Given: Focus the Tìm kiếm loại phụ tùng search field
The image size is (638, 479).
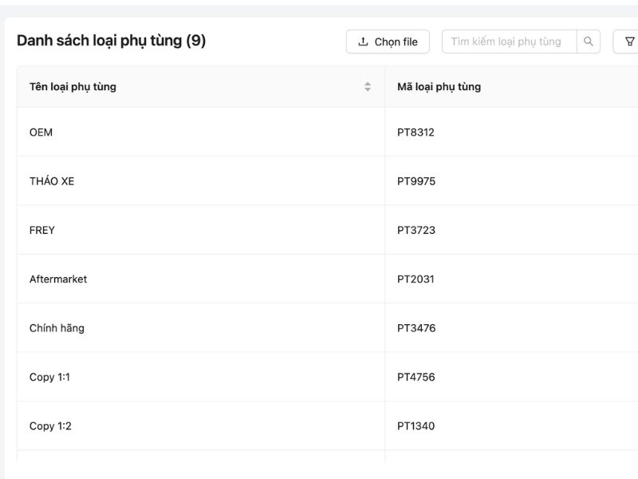Looking at the screenshot, I should (508, 42).
